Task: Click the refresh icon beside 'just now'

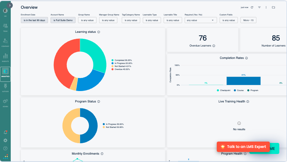Action: (x=252, y=7)
